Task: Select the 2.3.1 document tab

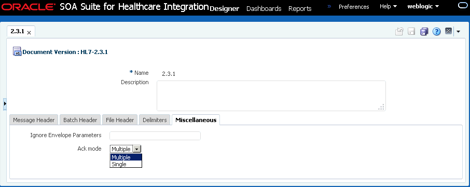Action: (x=18, y=31)
